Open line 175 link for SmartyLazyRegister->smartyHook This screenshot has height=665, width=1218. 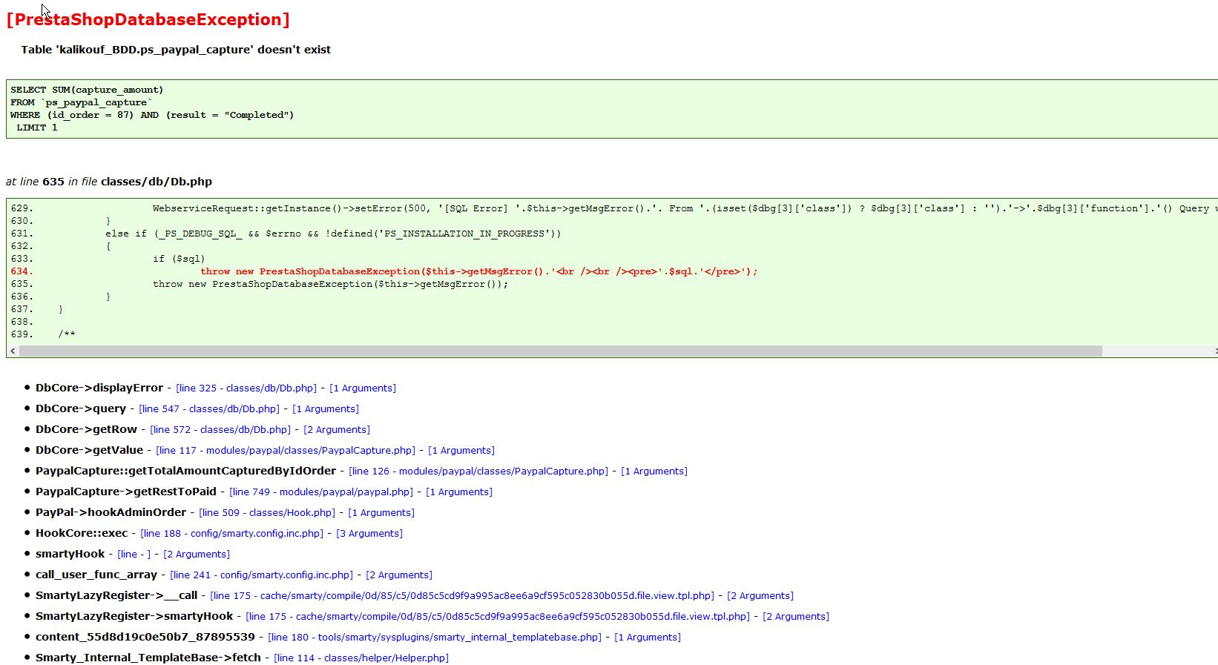pos(498,616)
